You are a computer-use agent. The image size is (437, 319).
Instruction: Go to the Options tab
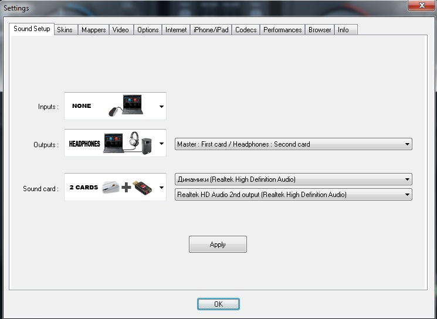pos(148,30)
